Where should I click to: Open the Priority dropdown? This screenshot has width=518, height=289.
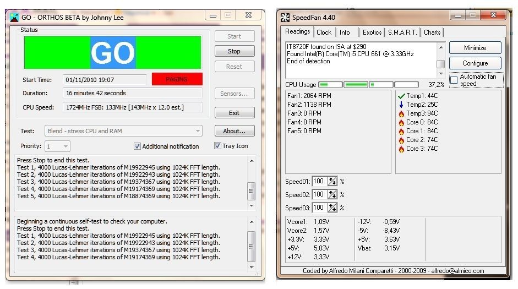point(57,146)
